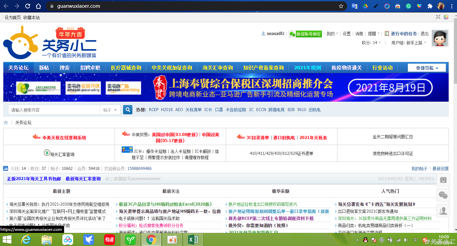Click the black pen extension icon

[376, 6]
